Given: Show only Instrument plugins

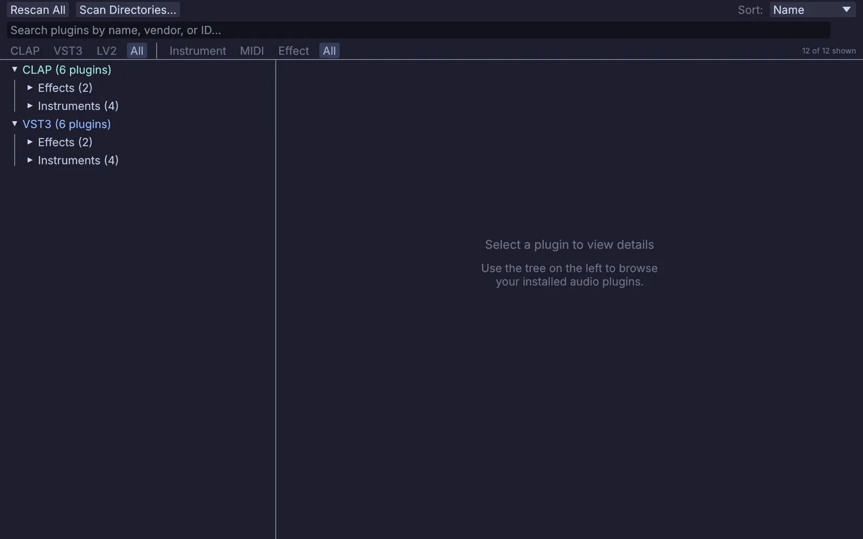Looking at the screenshot, I should pos(198,51).
